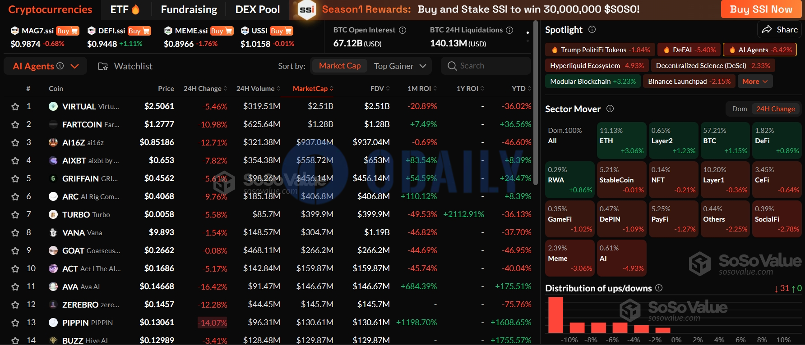Click the flame icon beside ETF
Screen dimensions: 805x345
click(135, 9)
